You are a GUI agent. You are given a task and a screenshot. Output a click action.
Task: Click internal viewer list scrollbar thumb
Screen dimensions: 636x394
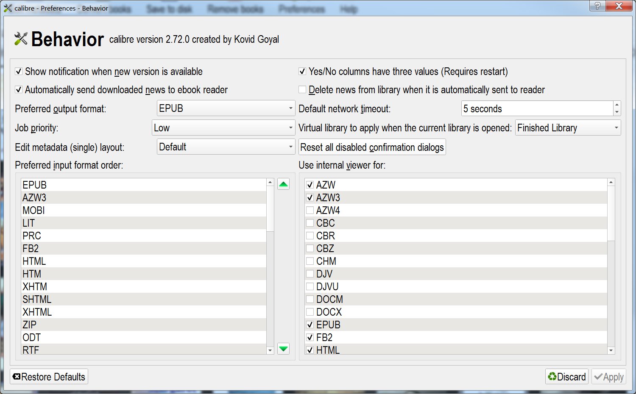pos(611,213)
